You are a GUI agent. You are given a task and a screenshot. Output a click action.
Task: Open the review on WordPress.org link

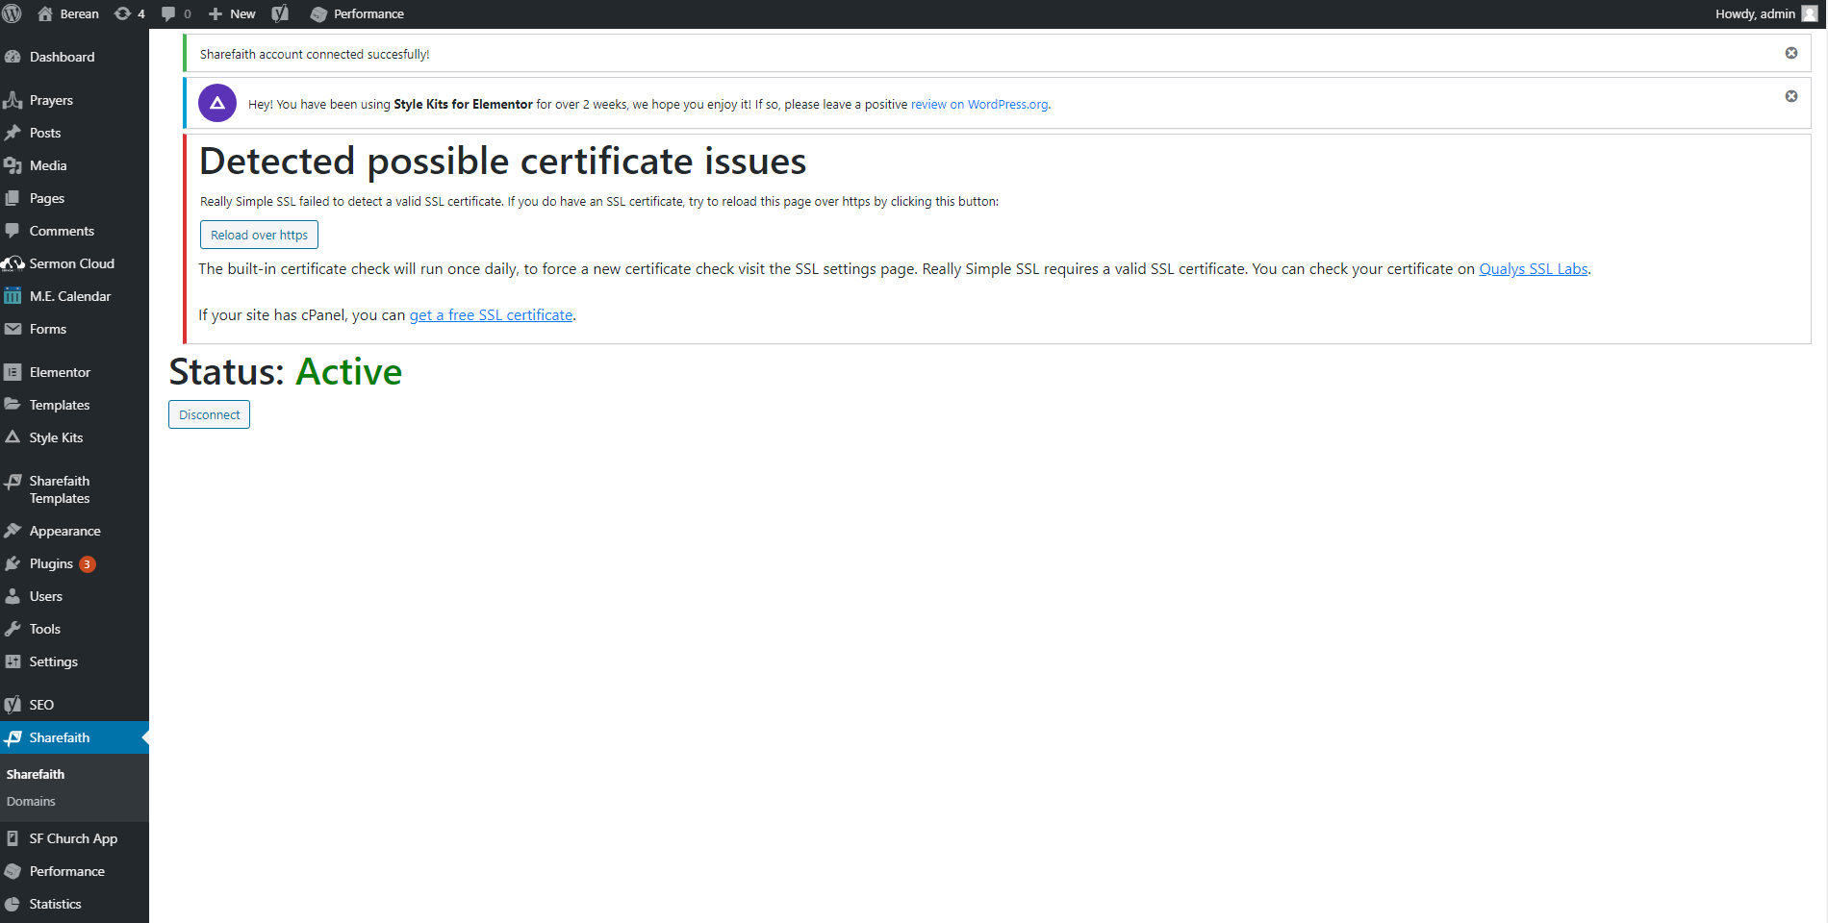click(978, 105)
